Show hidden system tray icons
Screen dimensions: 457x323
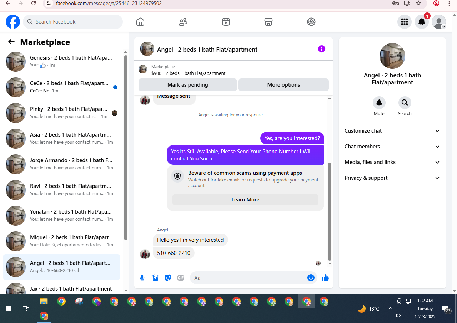coord(390,308)
